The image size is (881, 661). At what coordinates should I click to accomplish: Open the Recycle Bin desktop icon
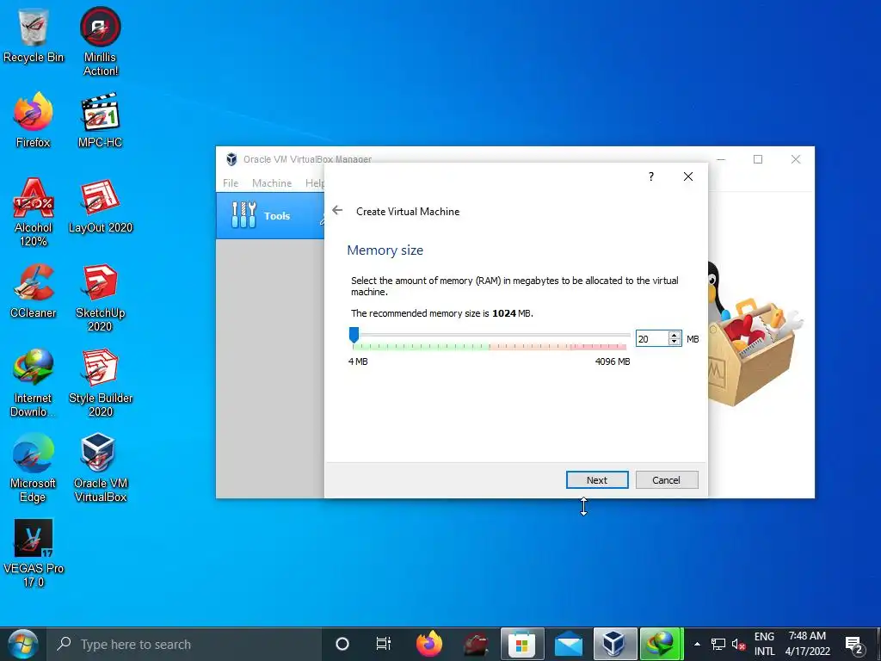[34, 36]
